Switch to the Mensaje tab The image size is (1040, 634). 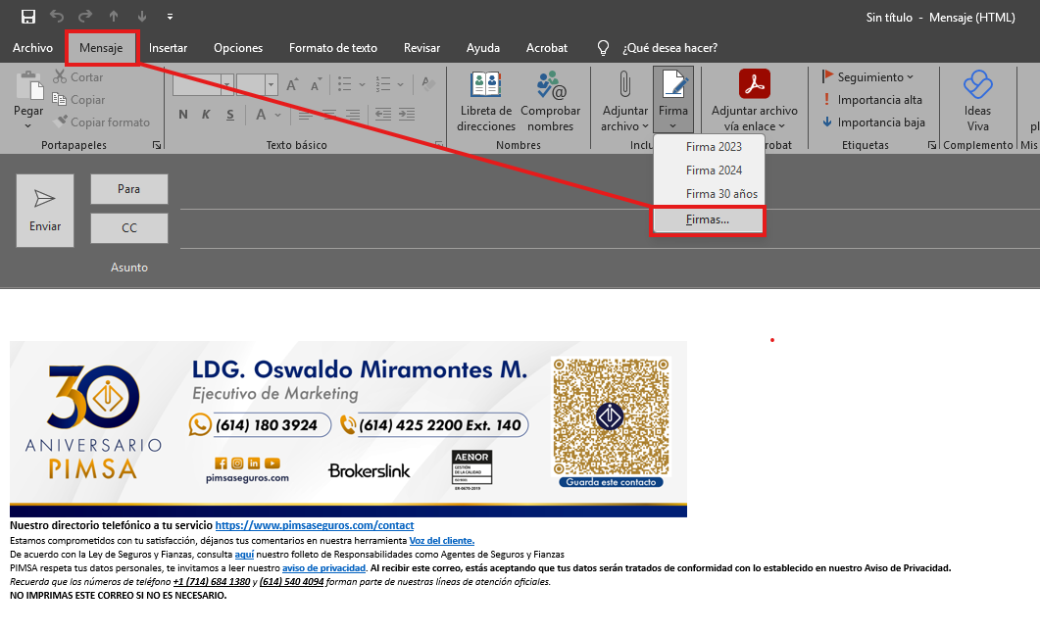(x=101, y=48)
